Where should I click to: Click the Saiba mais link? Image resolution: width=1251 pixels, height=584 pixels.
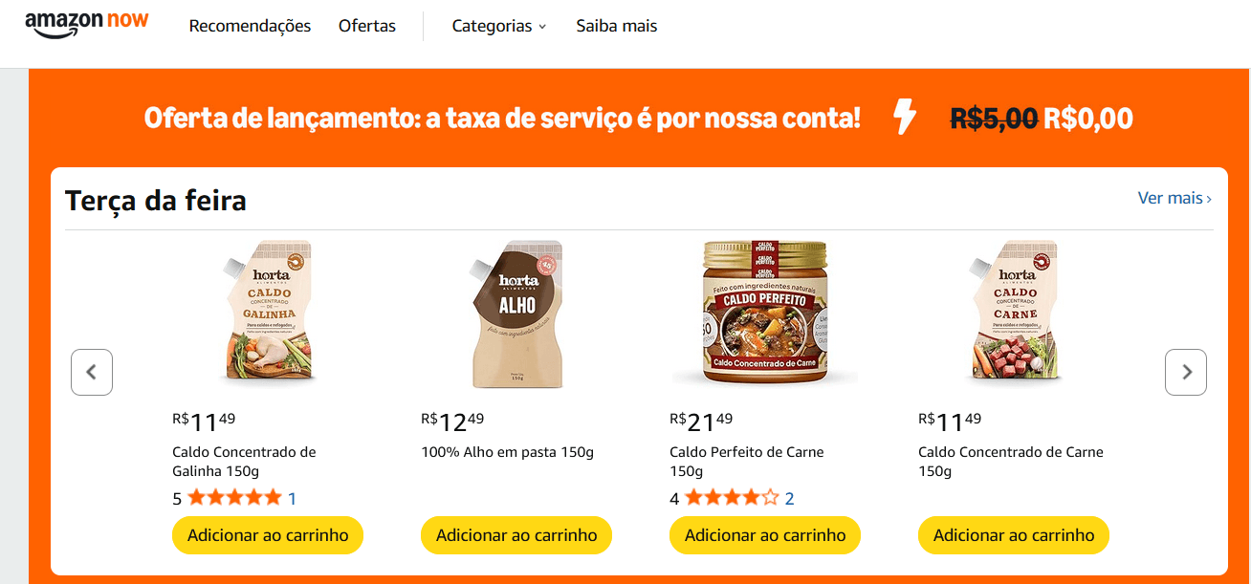[617, 26]
